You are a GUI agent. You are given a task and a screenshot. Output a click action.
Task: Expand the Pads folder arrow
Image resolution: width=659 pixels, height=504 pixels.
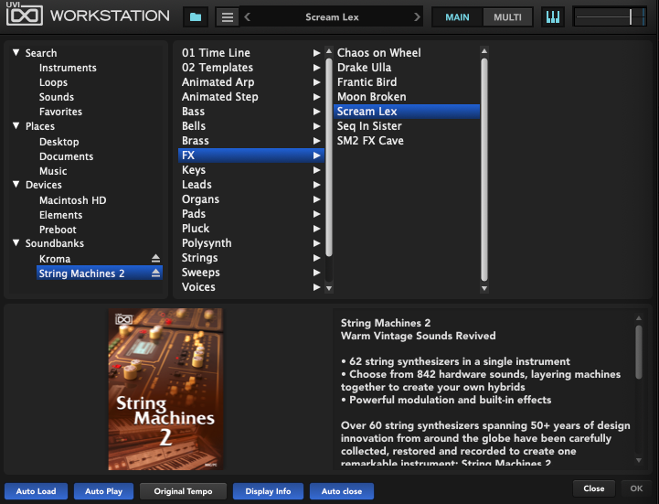(x=316, y=214)
